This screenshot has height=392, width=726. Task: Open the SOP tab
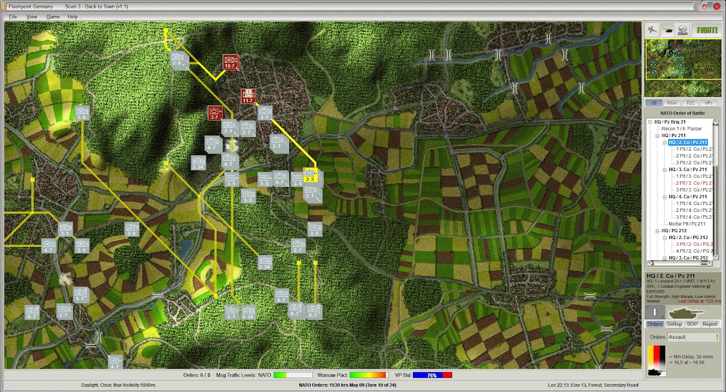click(x=692, y=324)
